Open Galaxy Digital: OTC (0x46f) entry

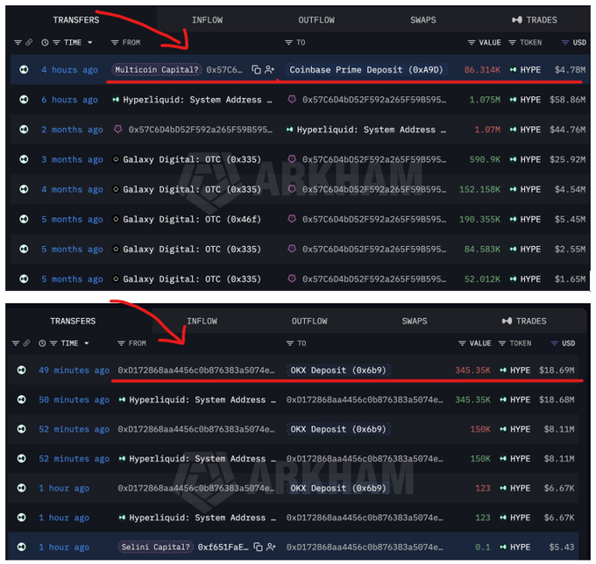(192, 219)
